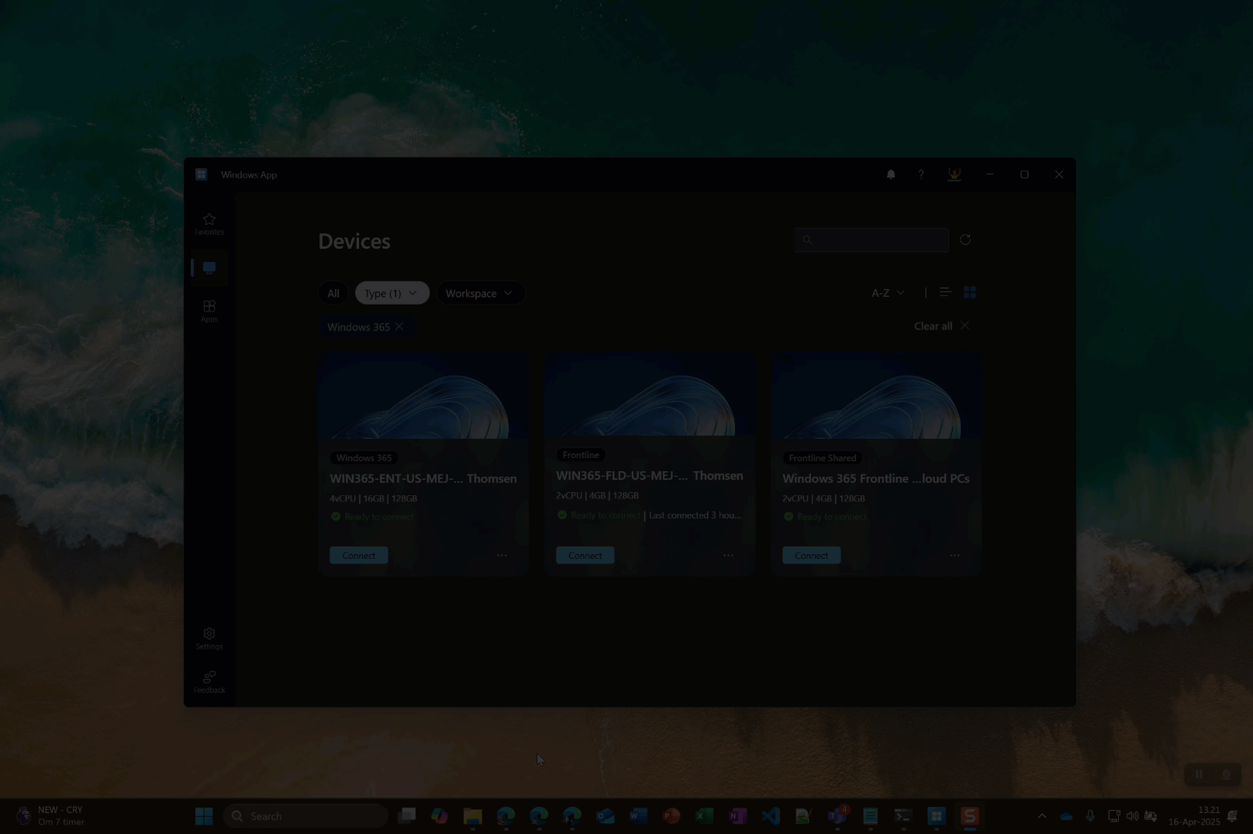The height and width of the screenshot is (834, 1253).
Task: Refresh the devices list
Action: [x=965, y=240]
